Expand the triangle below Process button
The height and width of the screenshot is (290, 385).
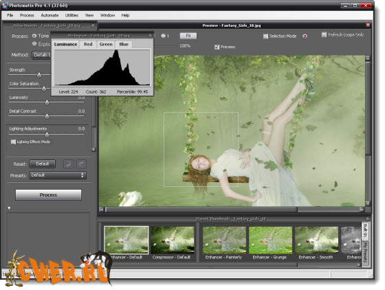9,208
